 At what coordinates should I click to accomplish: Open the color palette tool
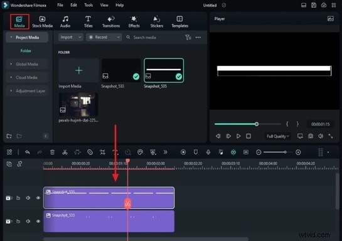[140, 153]
